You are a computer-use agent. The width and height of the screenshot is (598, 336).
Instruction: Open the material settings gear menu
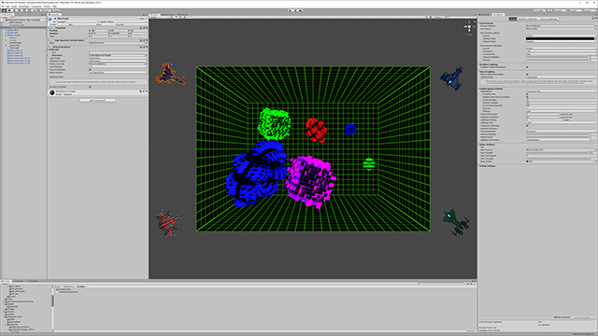point(147,91)
